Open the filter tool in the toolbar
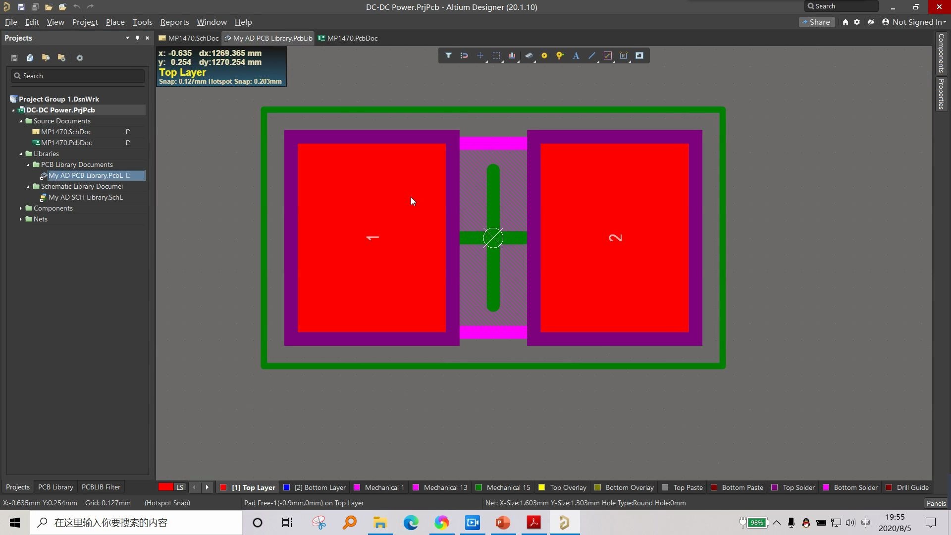The width and height of the screenshot is (951, 535). pyautogui.click(x=448, y=55)
